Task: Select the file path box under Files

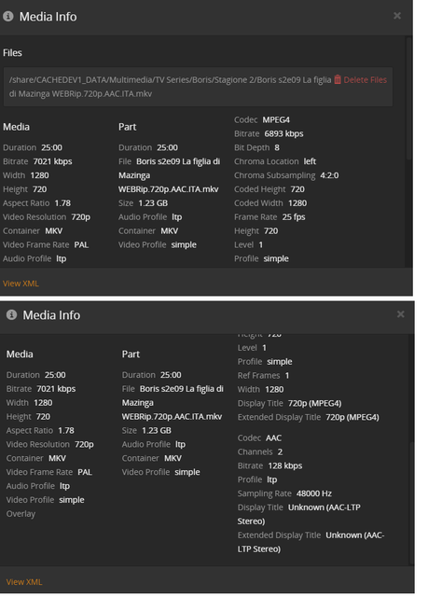Action: (x=198, y=87)
